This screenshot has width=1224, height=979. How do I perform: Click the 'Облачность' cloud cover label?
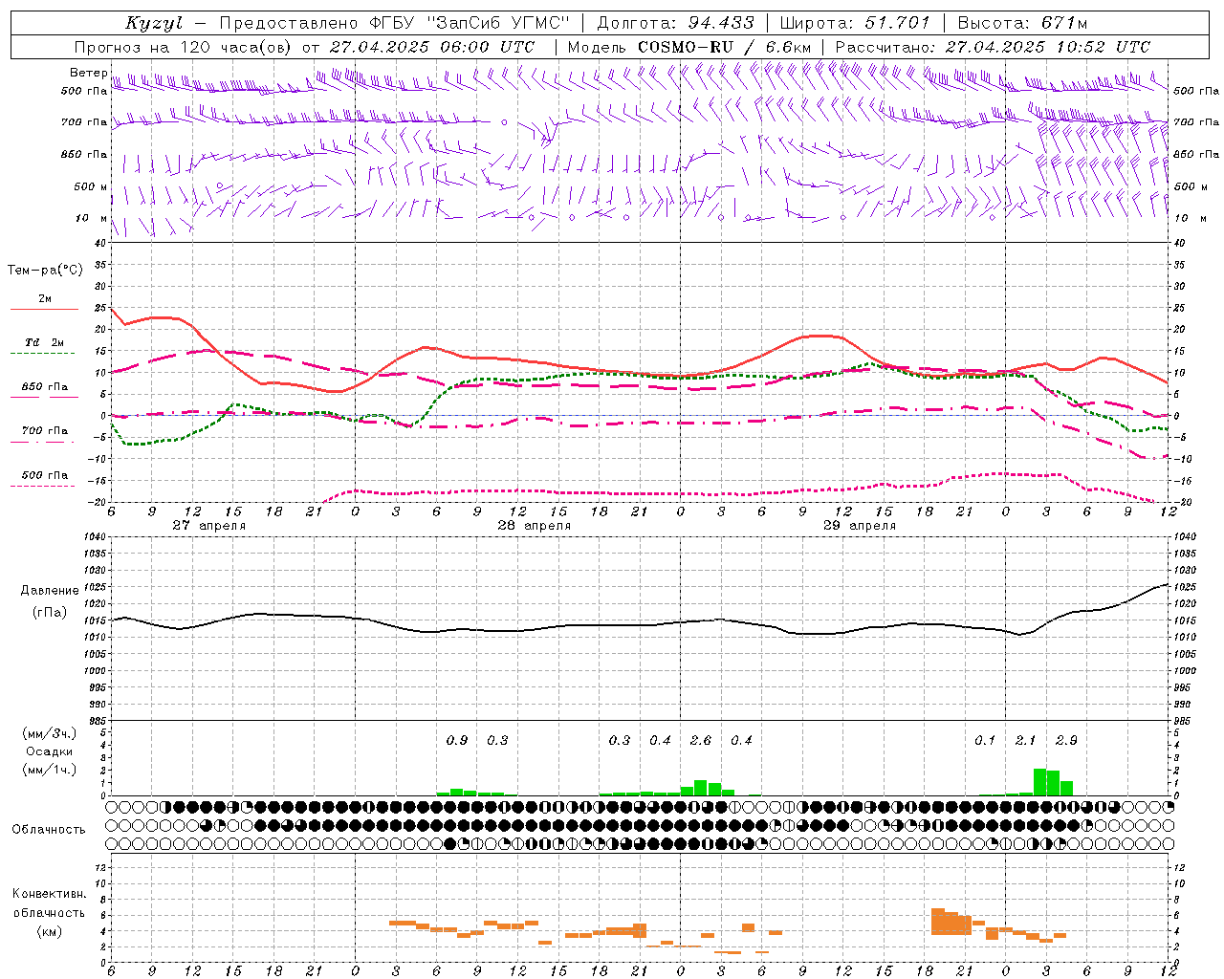click(49, 830)
